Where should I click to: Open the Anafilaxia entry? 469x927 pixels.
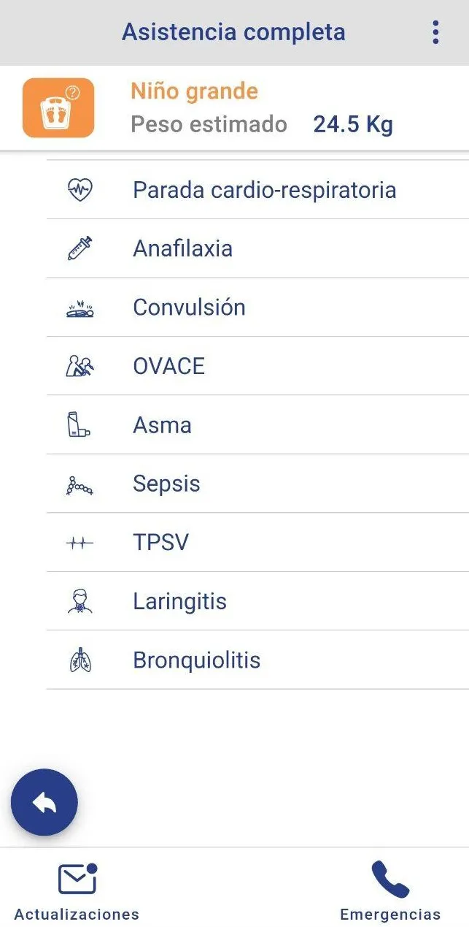coord(257,248)
